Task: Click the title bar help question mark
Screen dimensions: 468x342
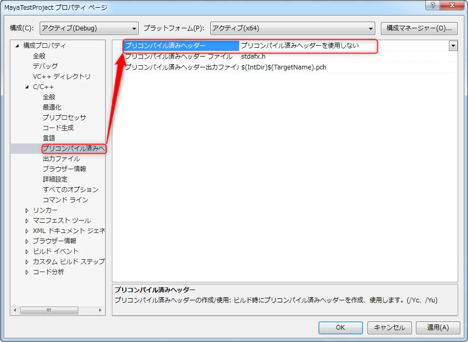Action: [x=433, y=5]
